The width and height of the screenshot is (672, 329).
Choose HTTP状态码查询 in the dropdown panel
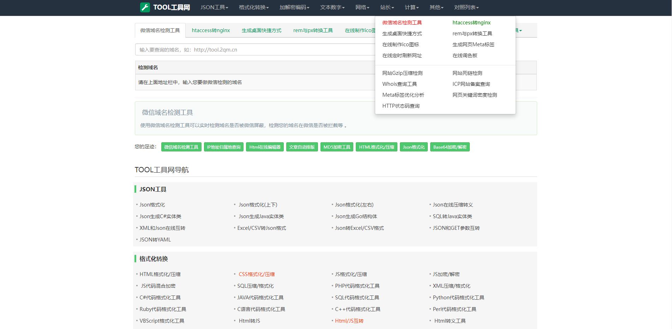click(x=401, y=106)
